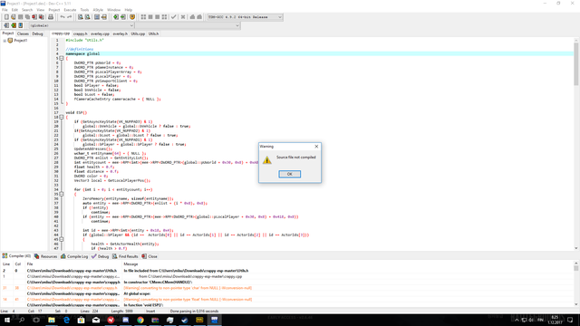The height and width of the screenshot is (326, 580).
Task: Open the Search menu
Action: point(27,10)
